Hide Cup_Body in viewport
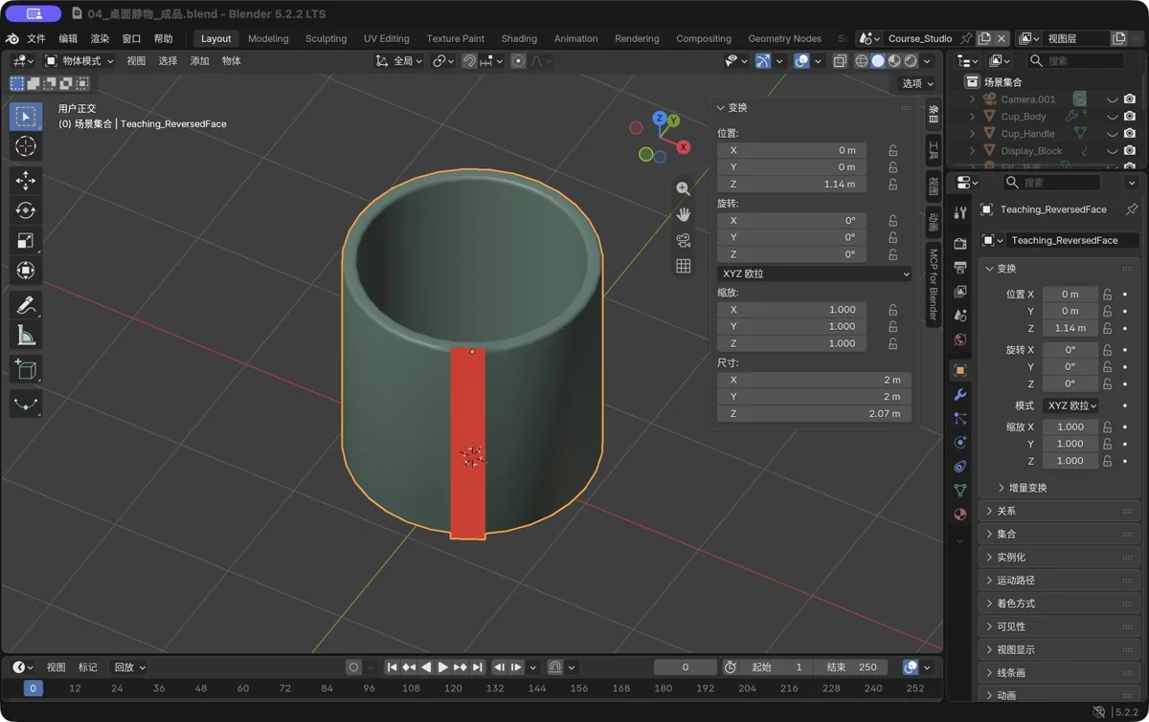This screenshot has width=1149, height=722. pyautogui.click(x=1112, y=117)
